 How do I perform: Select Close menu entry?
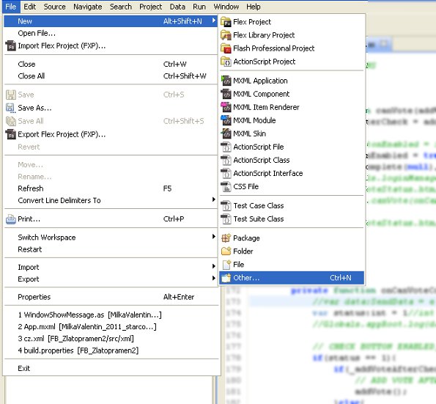(111, 65)
